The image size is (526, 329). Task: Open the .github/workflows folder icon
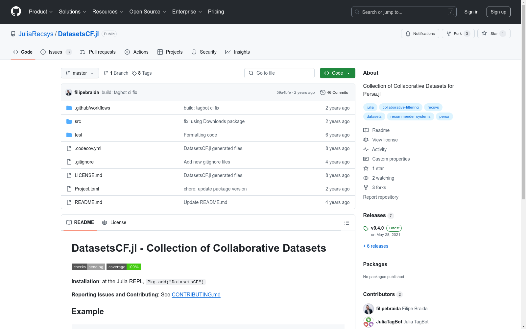pyautogui.click(x=69, y=108)
